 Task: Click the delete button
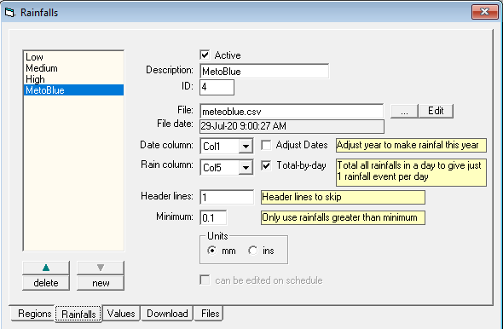pyautogui.click(x=46, y=283)
